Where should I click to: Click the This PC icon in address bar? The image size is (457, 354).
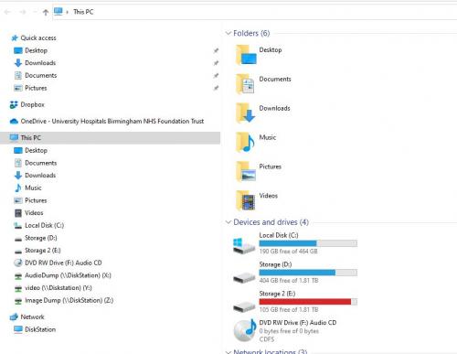pos(58,12)
